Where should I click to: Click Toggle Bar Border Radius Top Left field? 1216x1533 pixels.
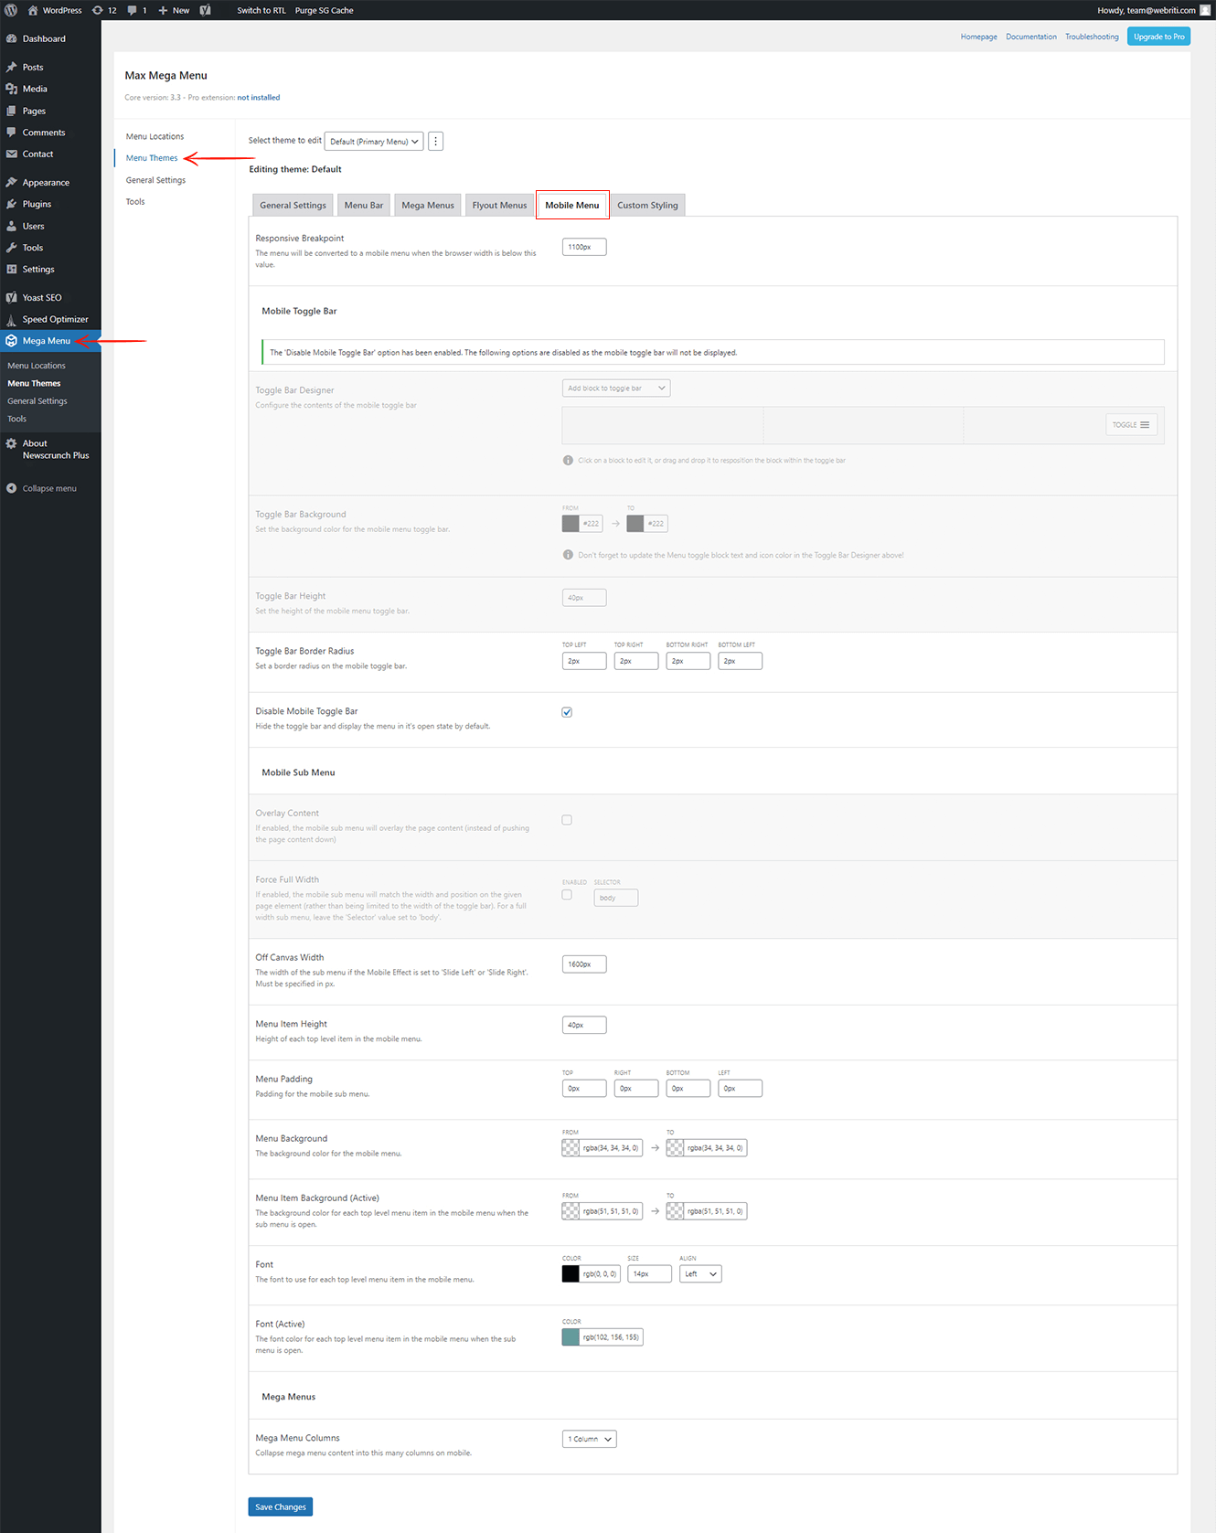point(584,661)
